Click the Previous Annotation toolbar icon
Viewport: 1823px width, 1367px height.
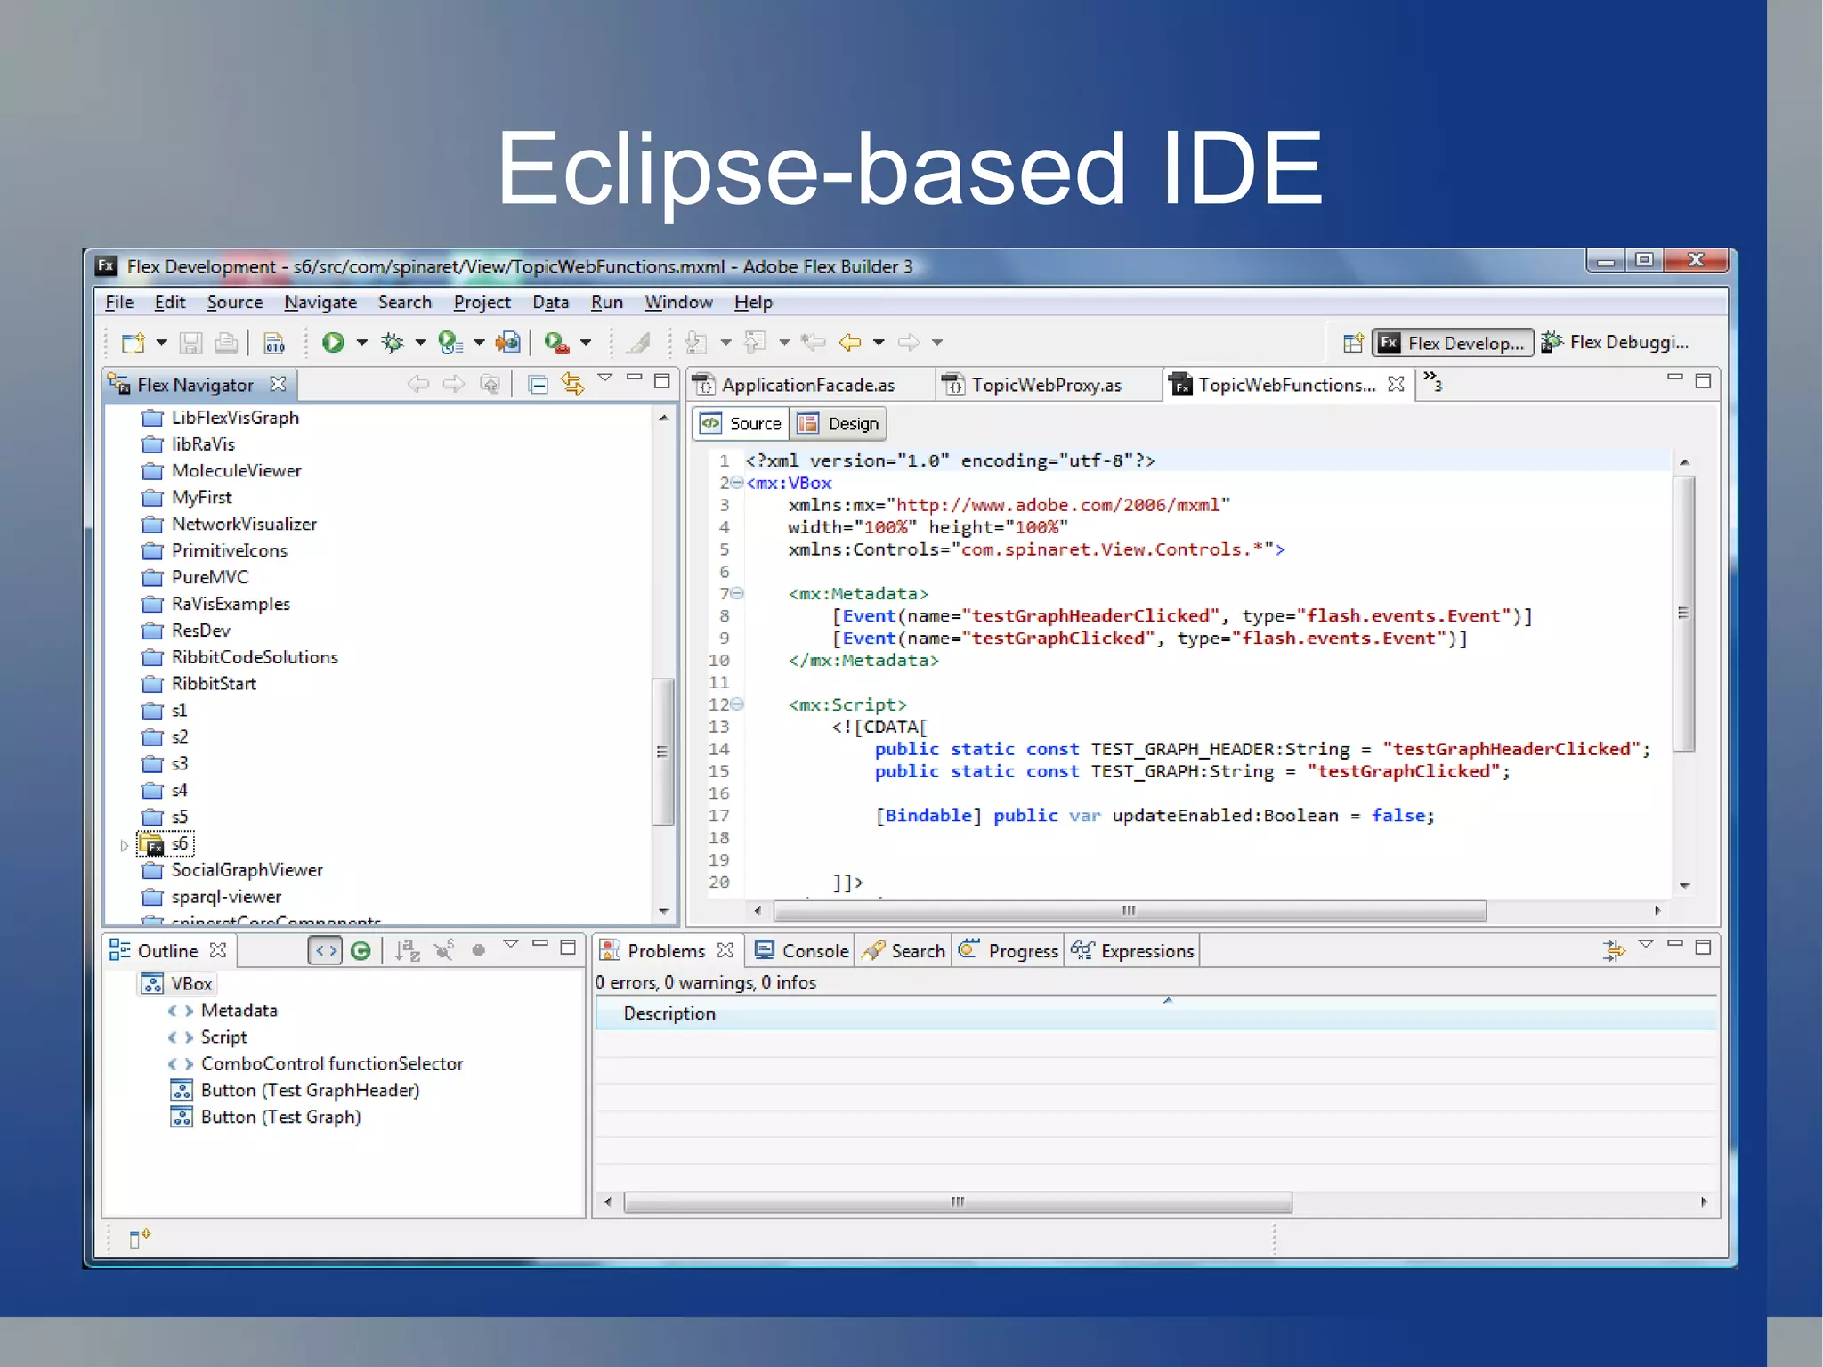(755, 342)
